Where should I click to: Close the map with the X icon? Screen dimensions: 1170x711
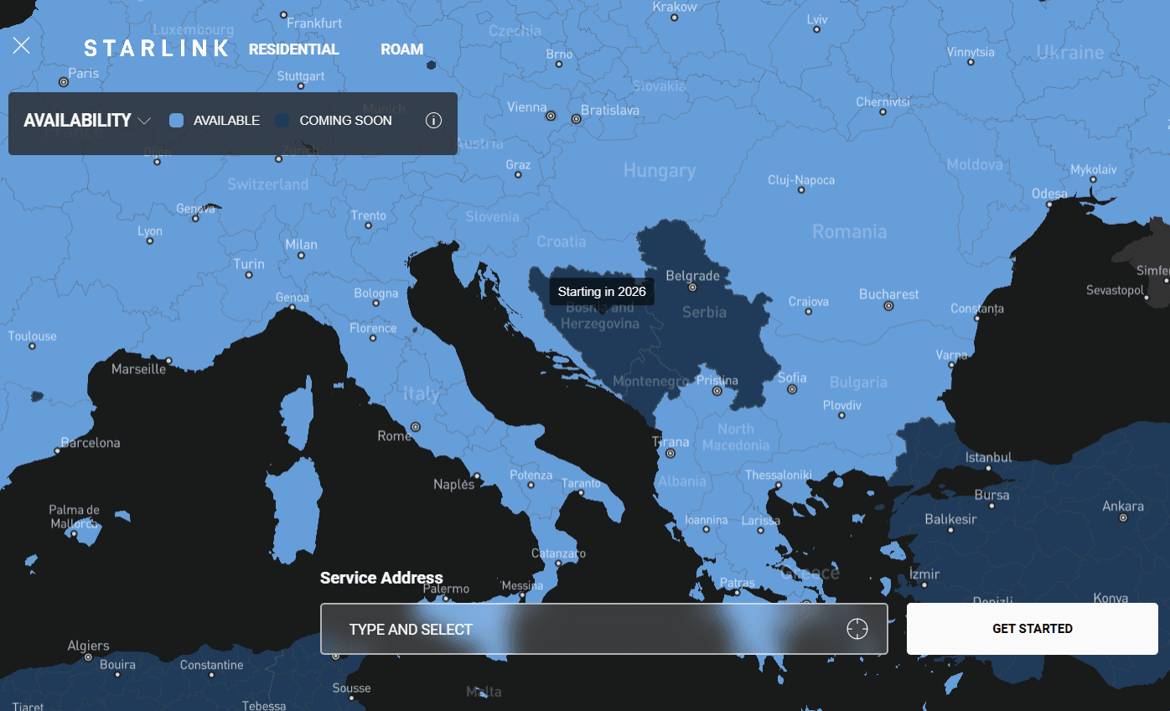22,46
